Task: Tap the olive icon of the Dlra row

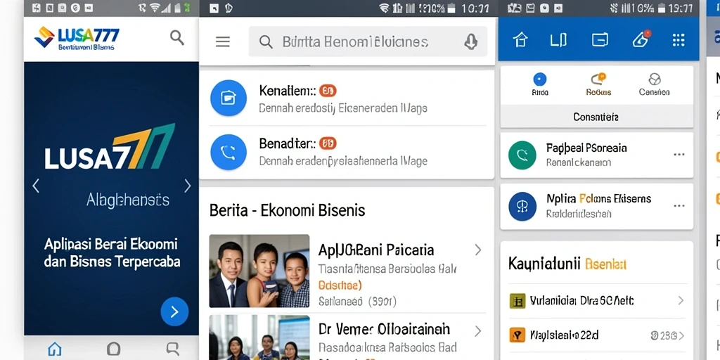Action: coord(517,301)
